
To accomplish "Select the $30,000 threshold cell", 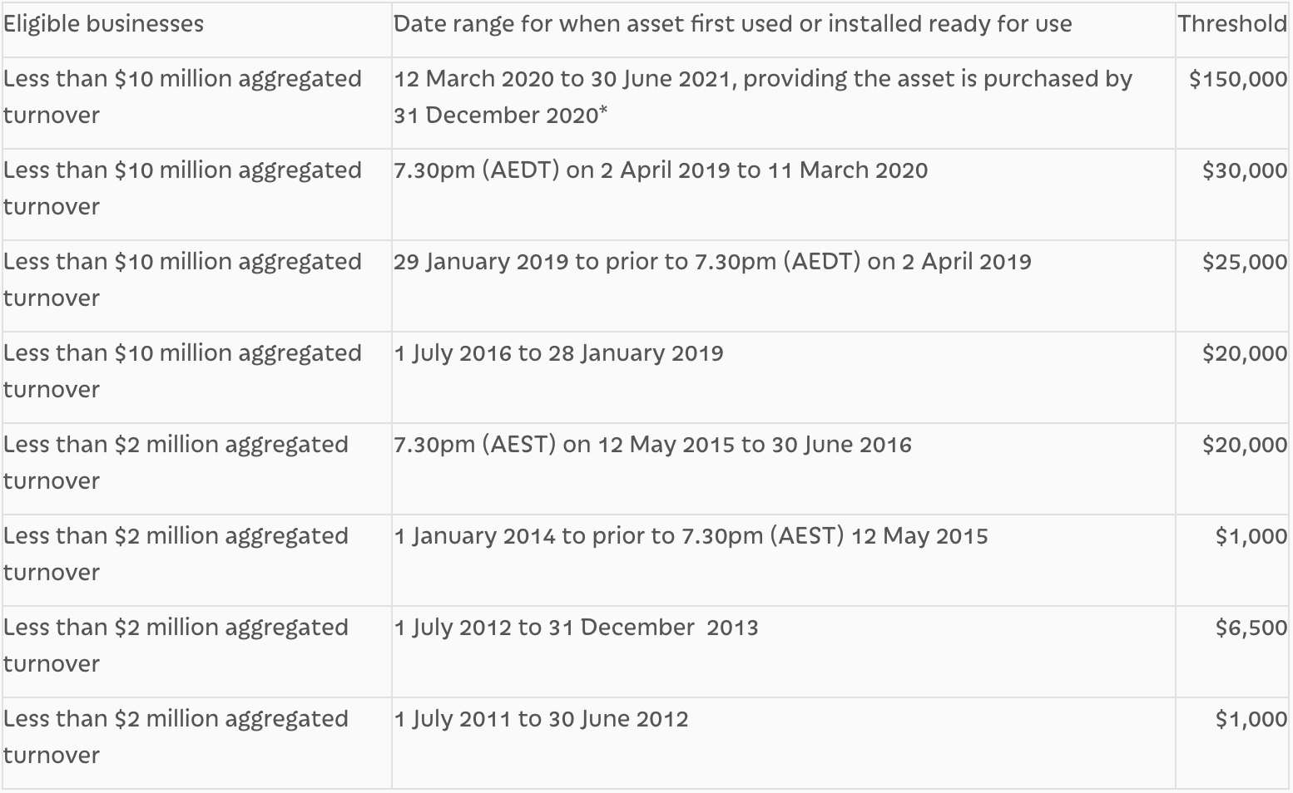I will 1244,171.
